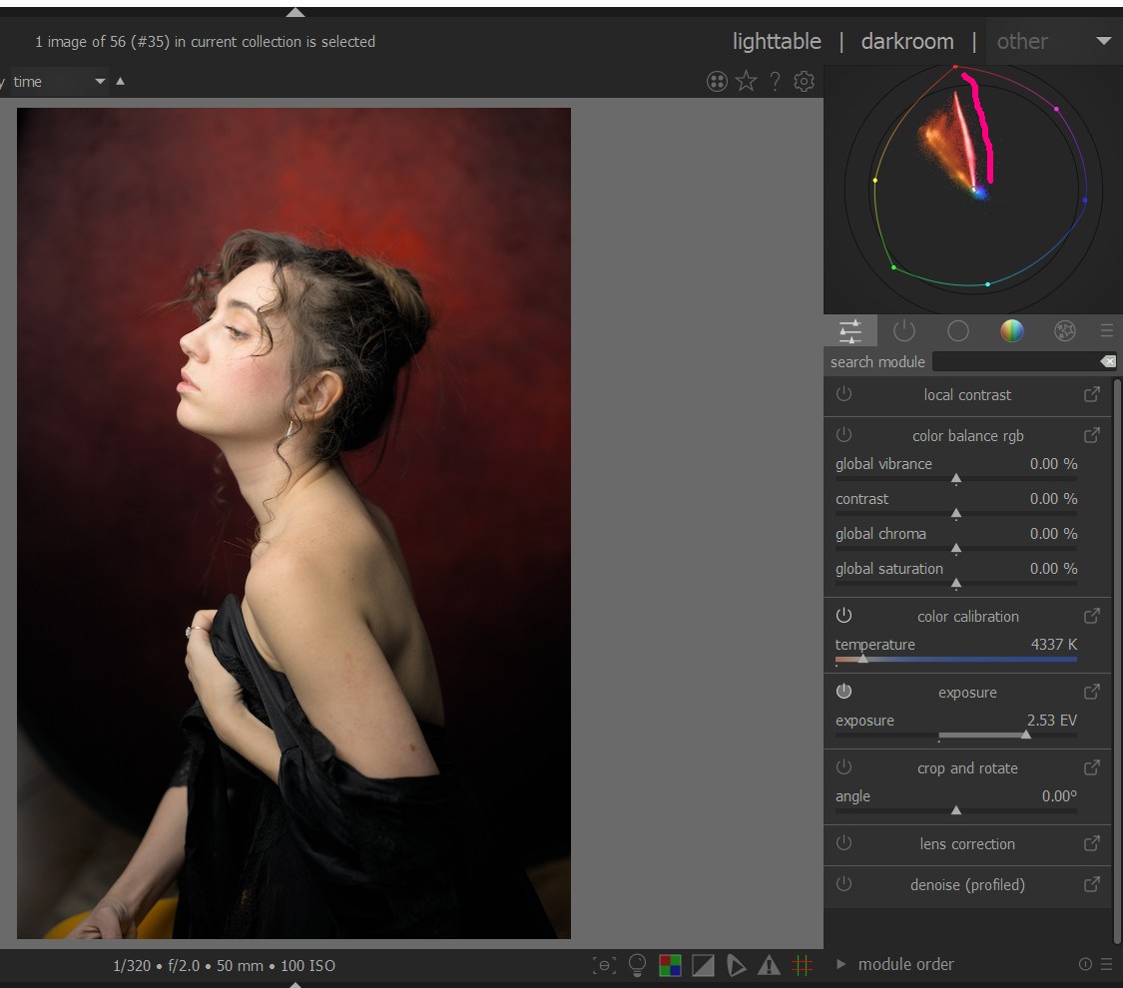Enable the denoise (profiled) module

click(843, 883)
